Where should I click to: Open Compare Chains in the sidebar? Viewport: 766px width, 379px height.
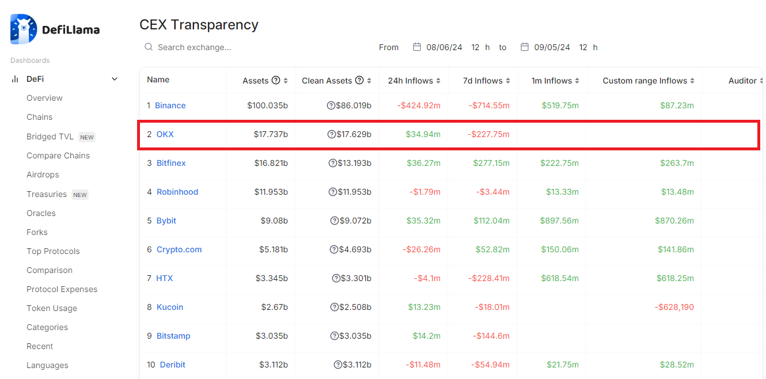click(x=58, y=156)
